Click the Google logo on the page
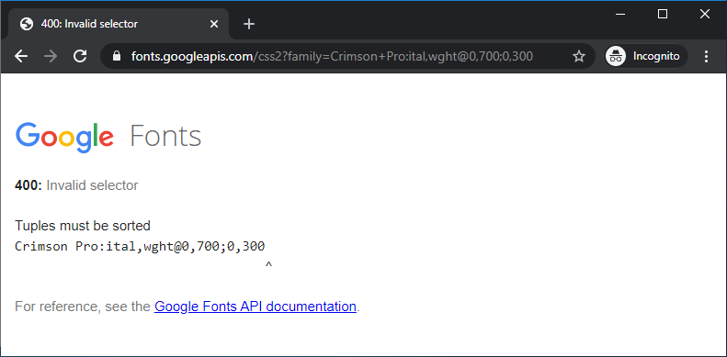The image size is (727, 357). click(x=64, y=137)
